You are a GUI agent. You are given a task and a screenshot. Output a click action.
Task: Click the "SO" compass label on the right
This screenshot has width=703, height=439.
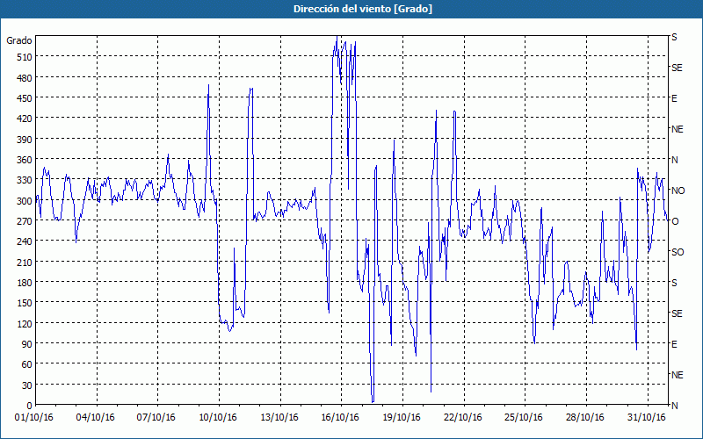(678, 252)
